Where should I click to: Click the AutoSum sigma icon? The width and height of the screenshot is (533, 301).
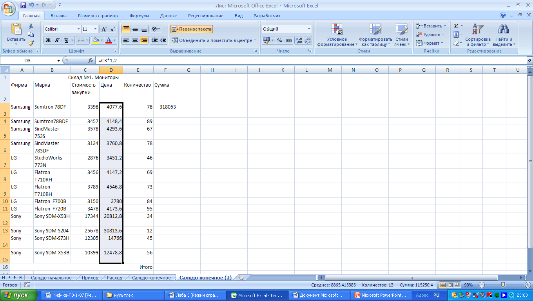tap(456, 26)
